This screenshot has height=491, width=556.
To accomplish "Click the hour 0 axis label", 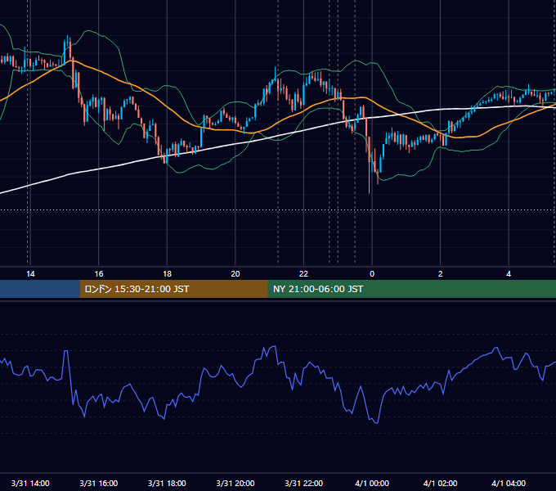I will pos(372,274).
